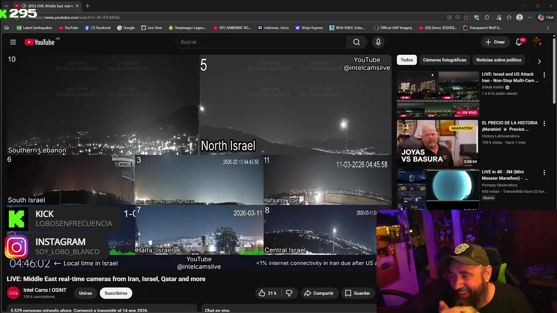Like the live stream (21 k)
557x313 pixels.
tap(268, 293)
